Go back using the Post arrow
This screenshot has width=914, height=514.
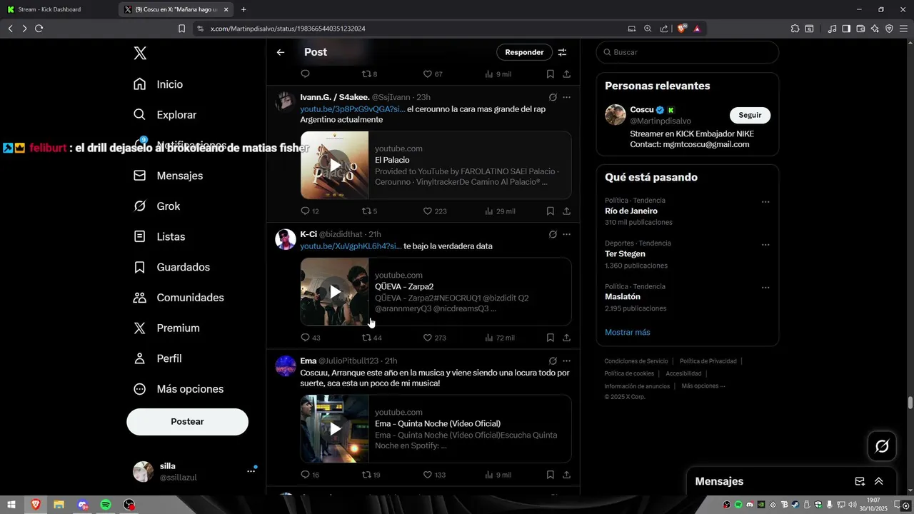click(x=281, y=52)
